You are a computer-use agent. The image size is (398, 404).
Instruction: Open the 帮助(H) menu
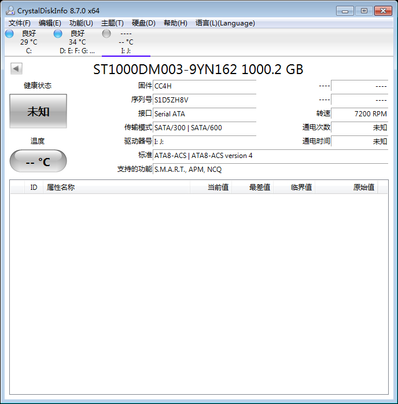tap(175, 23)
